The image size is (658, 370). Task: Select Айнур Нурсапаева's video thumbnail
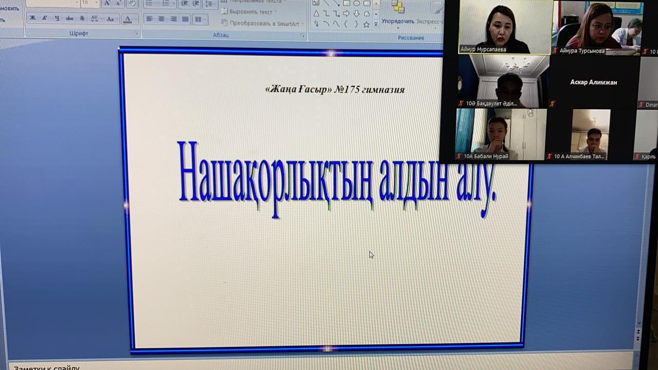(x=504, y=27)
